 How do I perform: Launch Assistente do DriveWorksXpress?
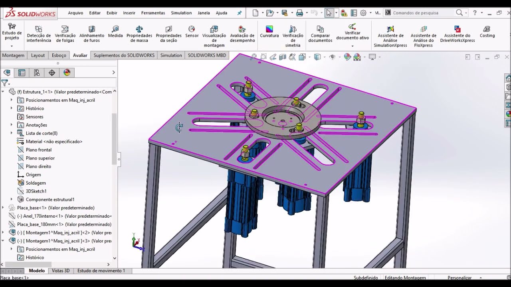[458, 35]
